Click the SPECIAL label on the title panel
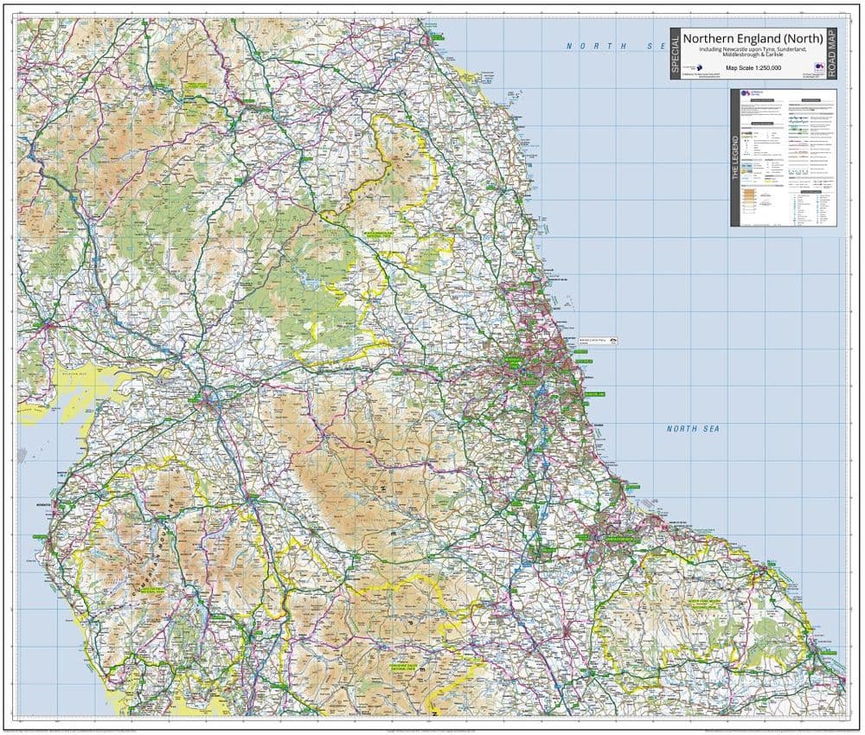The width and height of the screenshot is (865, 735). point(675,52)
